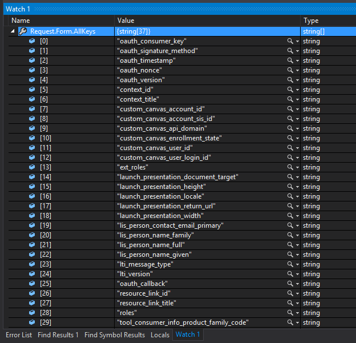The height and width of the screenshot is (343, 356).
Task: Select row index [16] in Name column
Action: (46, 196)
